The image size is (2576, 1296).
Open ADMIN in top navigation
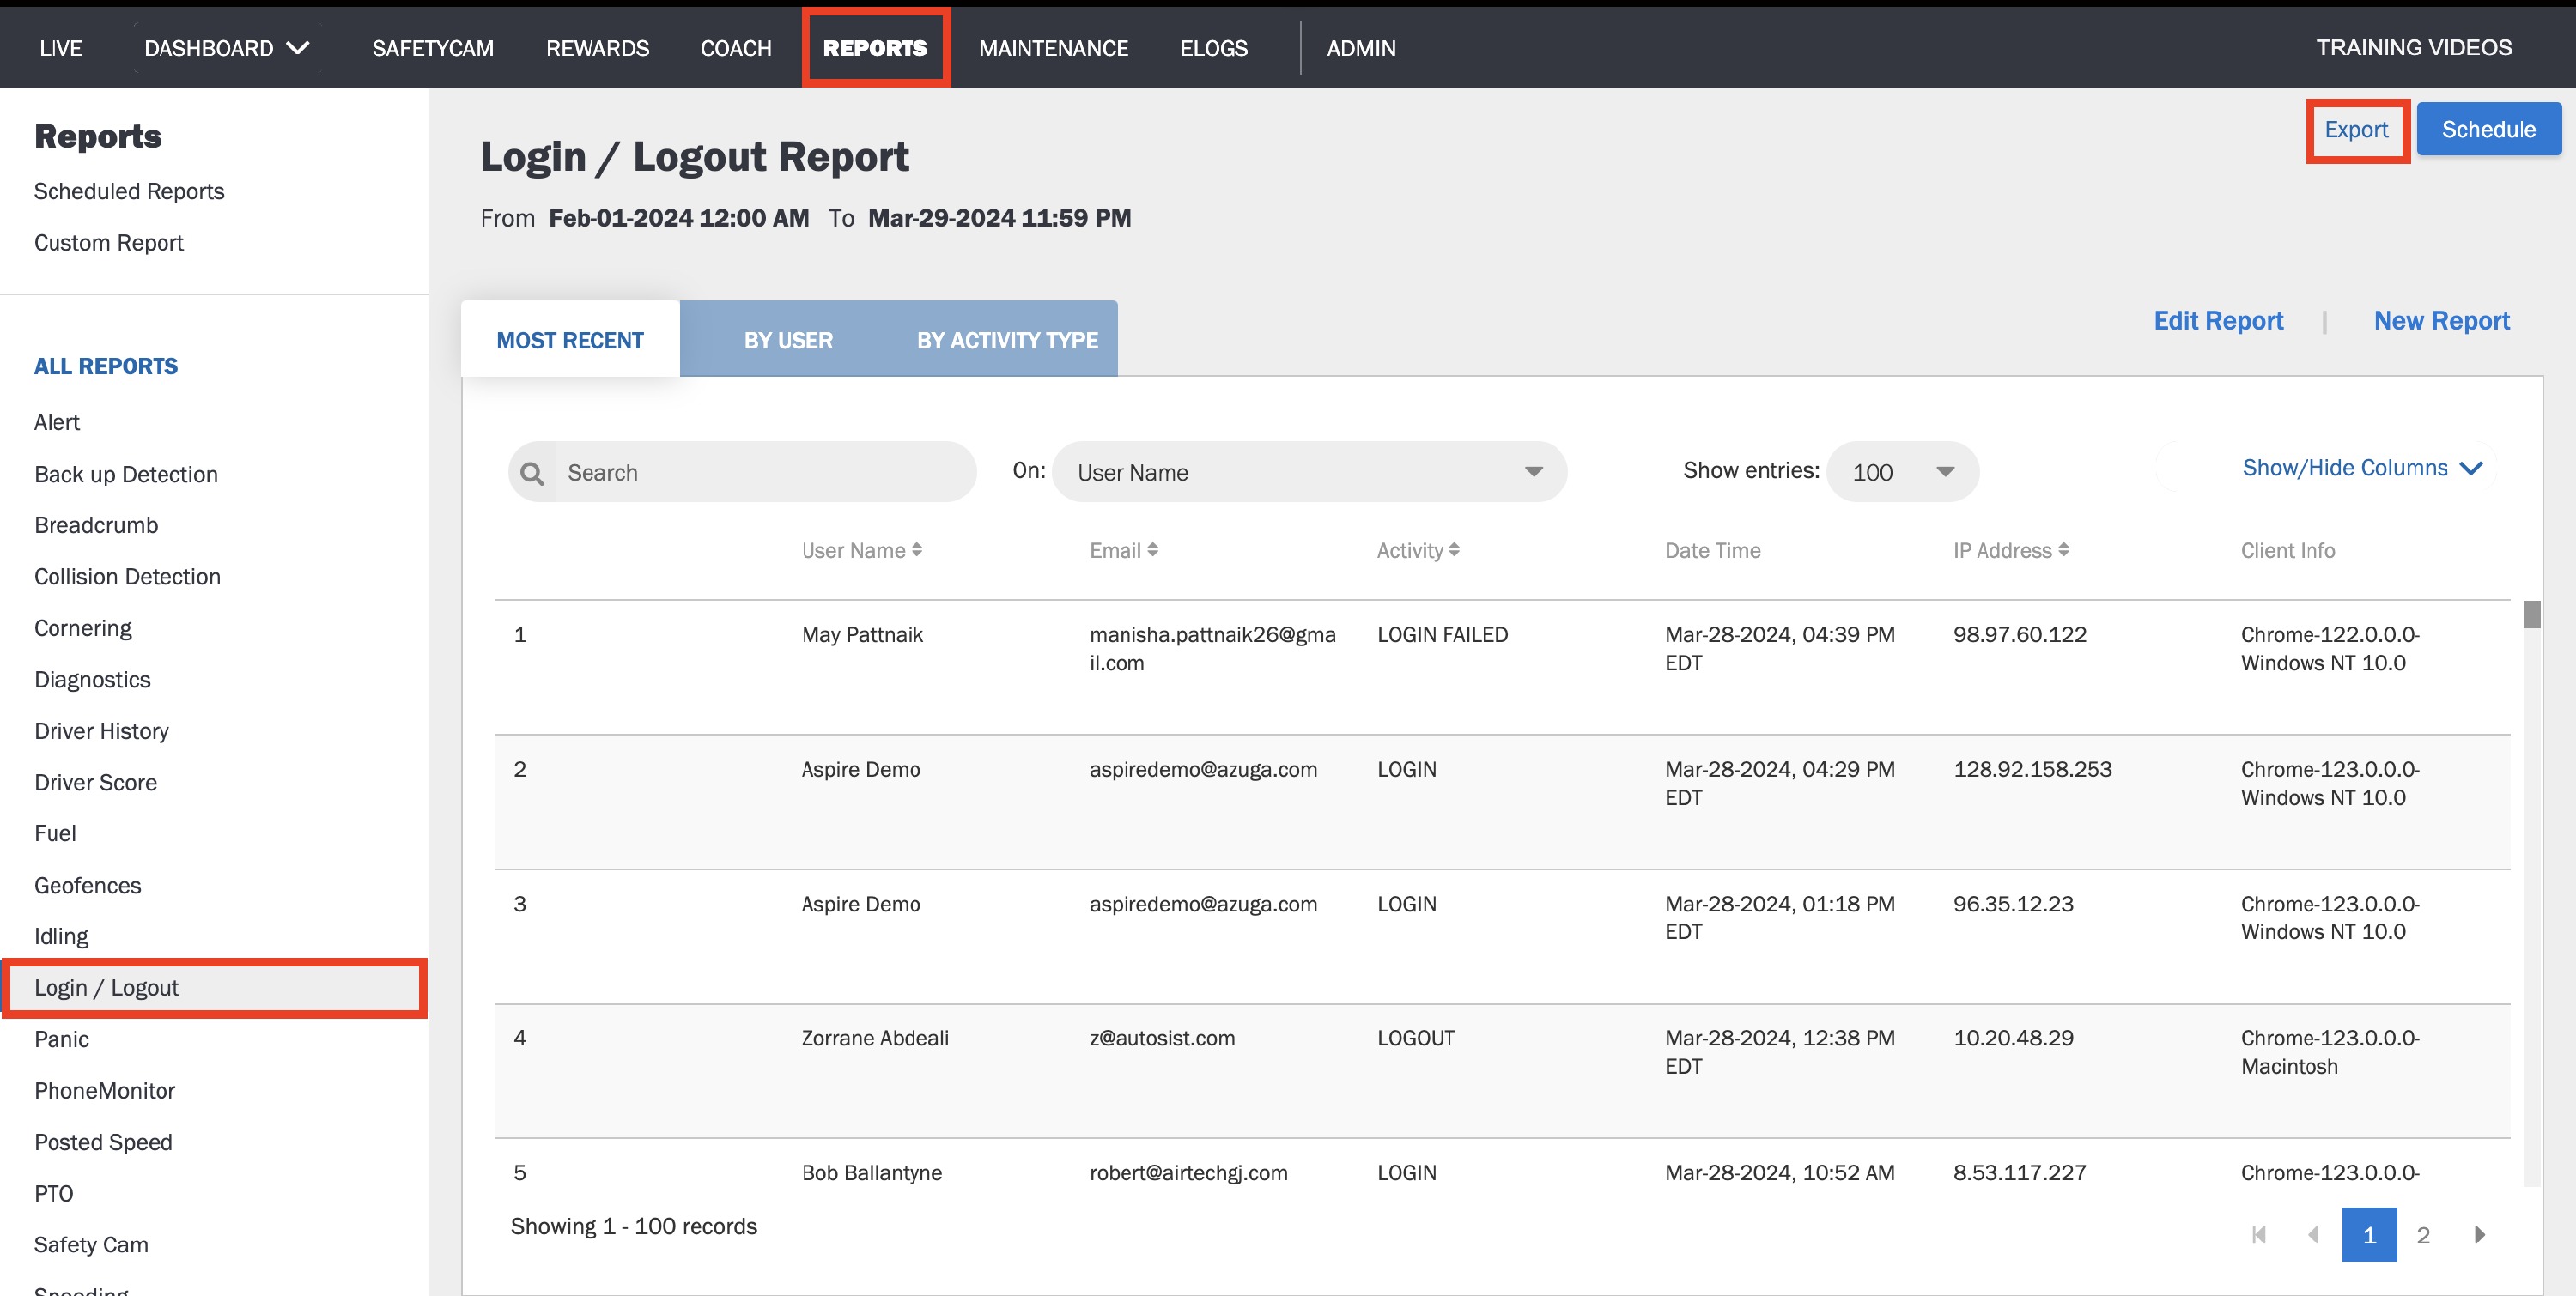(x=1361, y=48)
